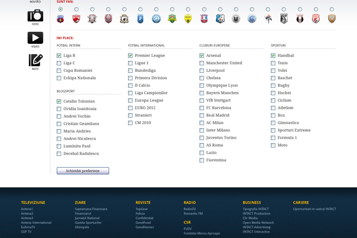The height and width of the screenshot is (238, 357).
Task: Click the red Dinamo team crest
Action: click(76, 19)
